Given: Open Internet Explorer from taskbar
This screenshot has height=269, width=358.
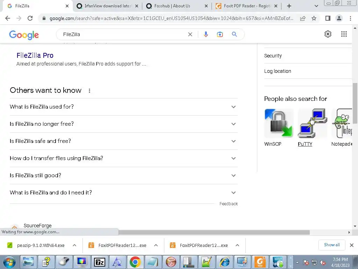Looking at the screenshot, I should [x=224, y=262].
